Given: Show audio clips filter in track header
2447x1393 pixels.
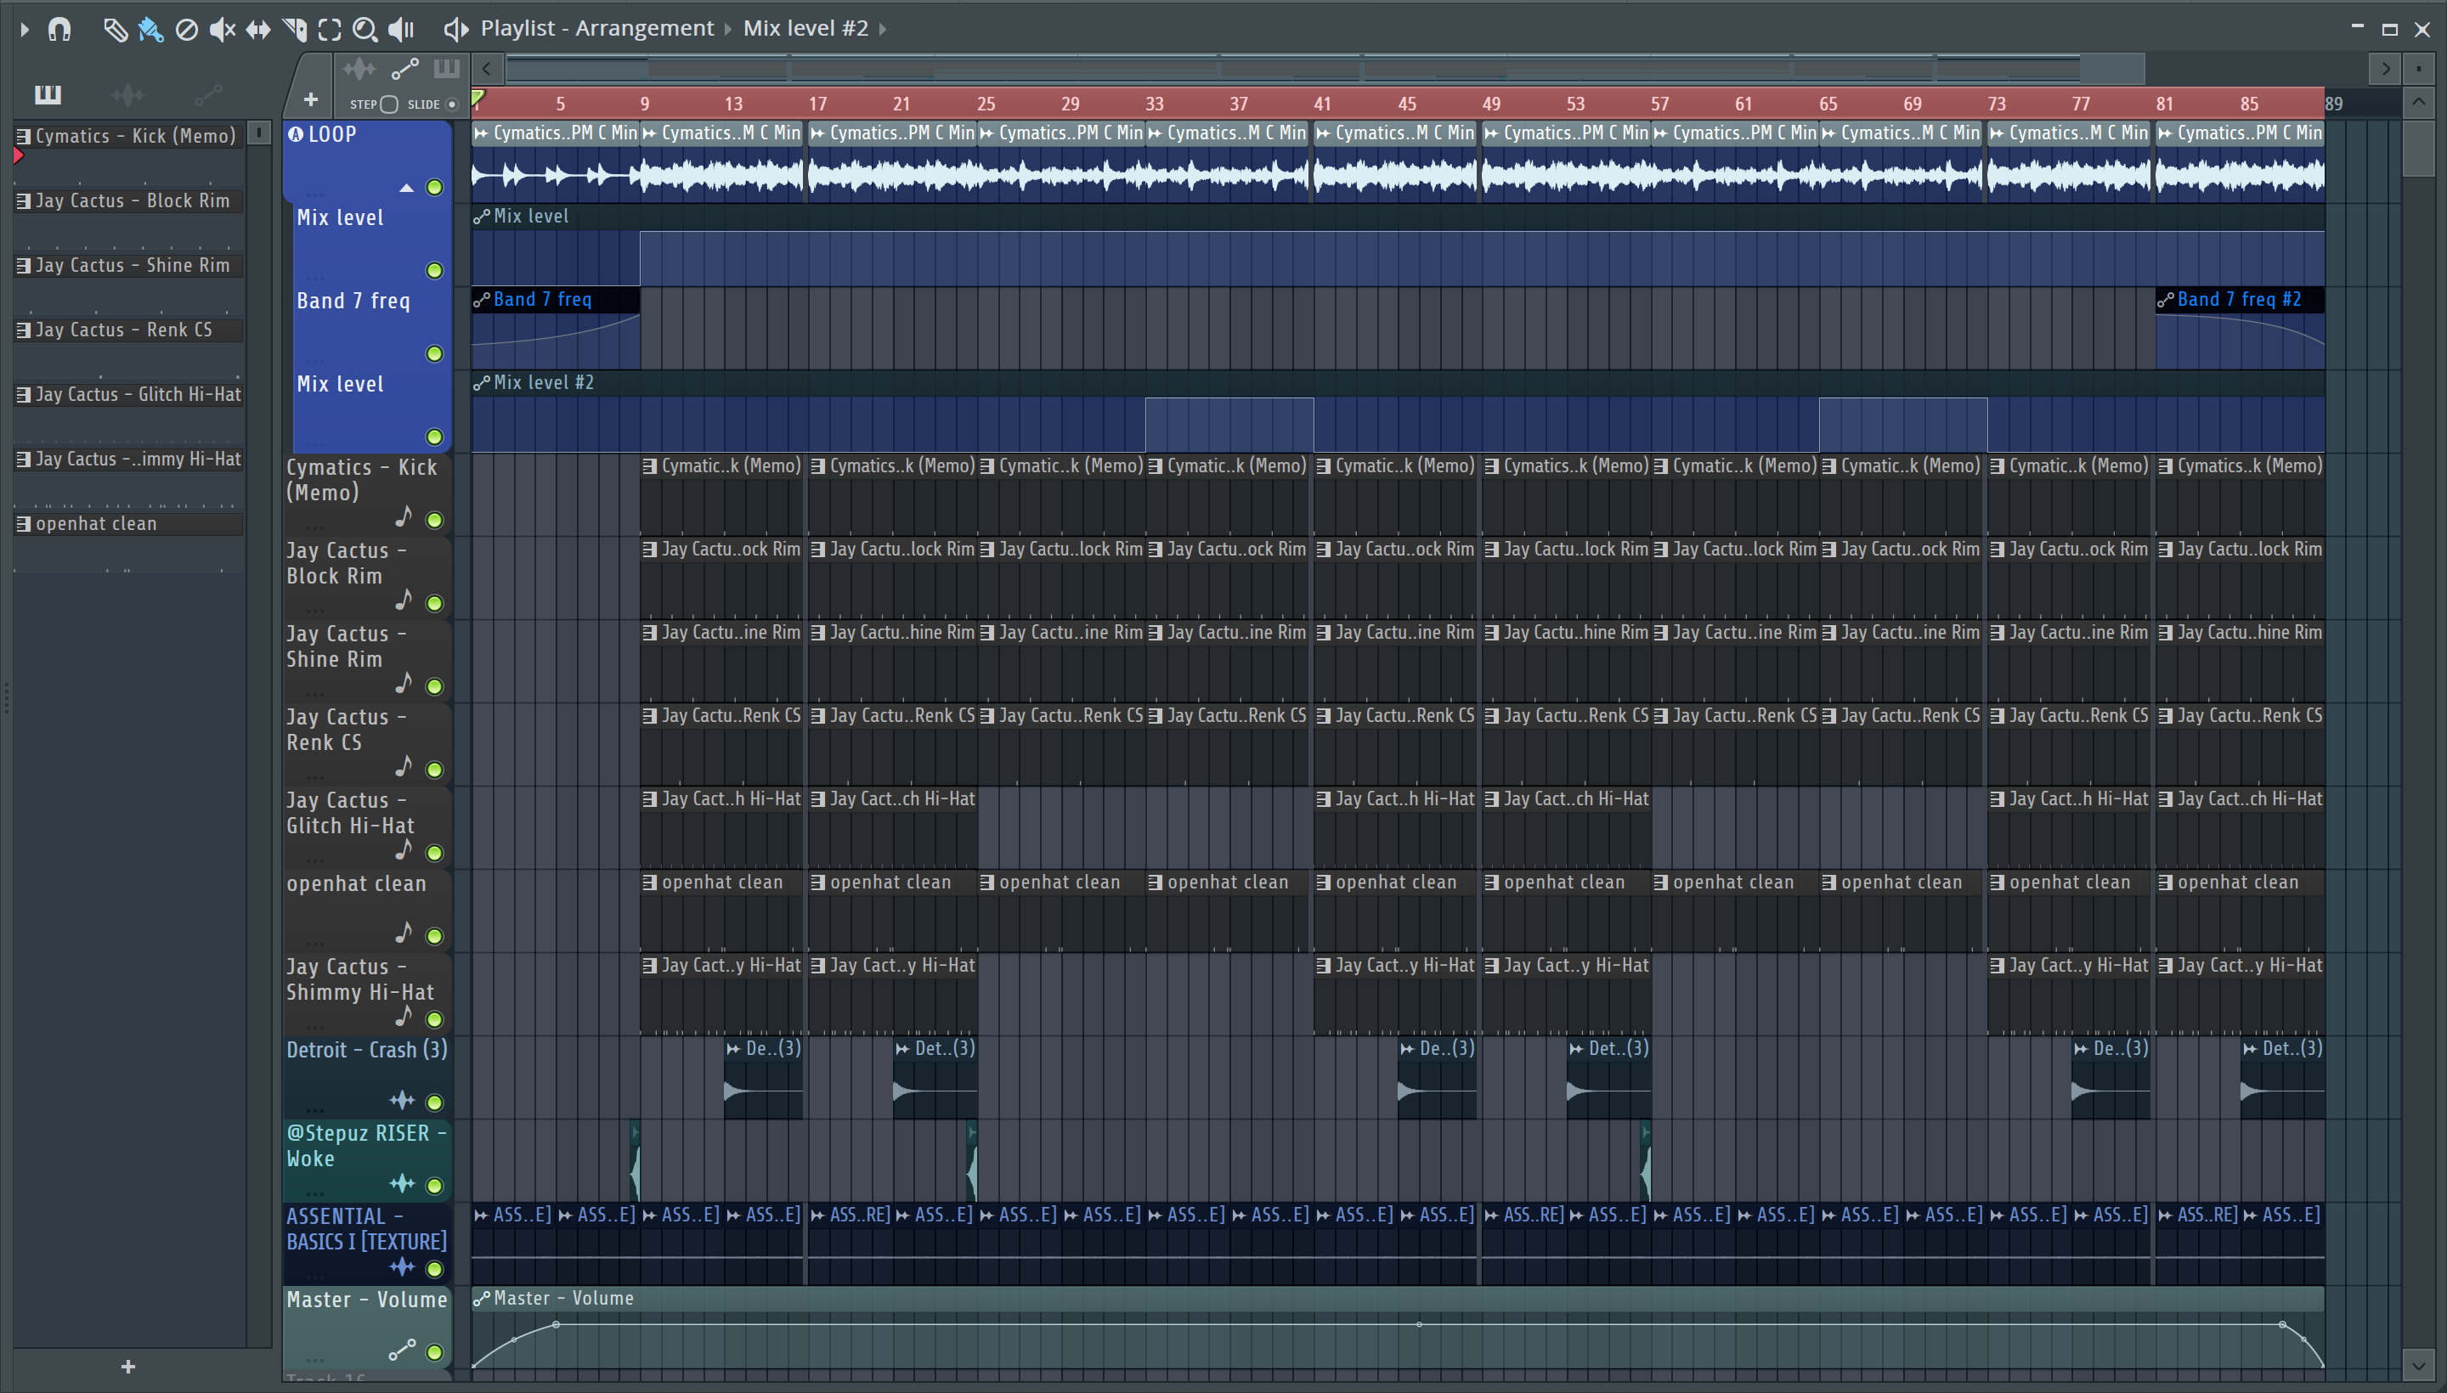Looking at the screenshot, I should click(x=359, y=68).
